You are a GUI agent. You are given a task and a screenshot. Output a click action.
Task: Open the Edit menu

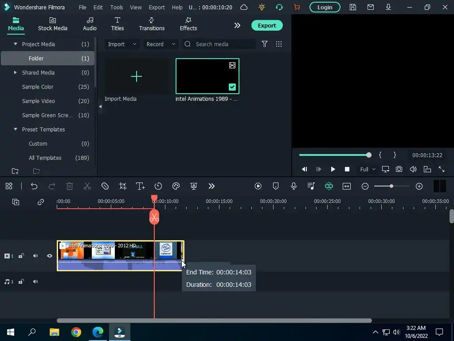click(x=98, y=7)
